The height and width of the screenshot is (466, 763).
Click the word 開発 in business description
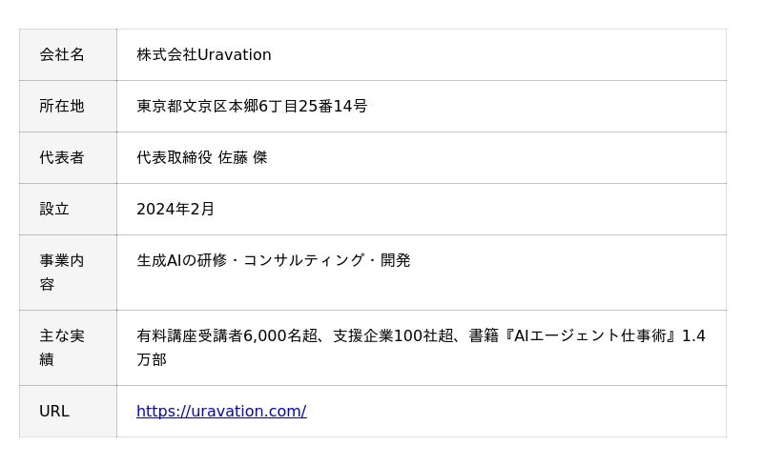tap(396, 261)
